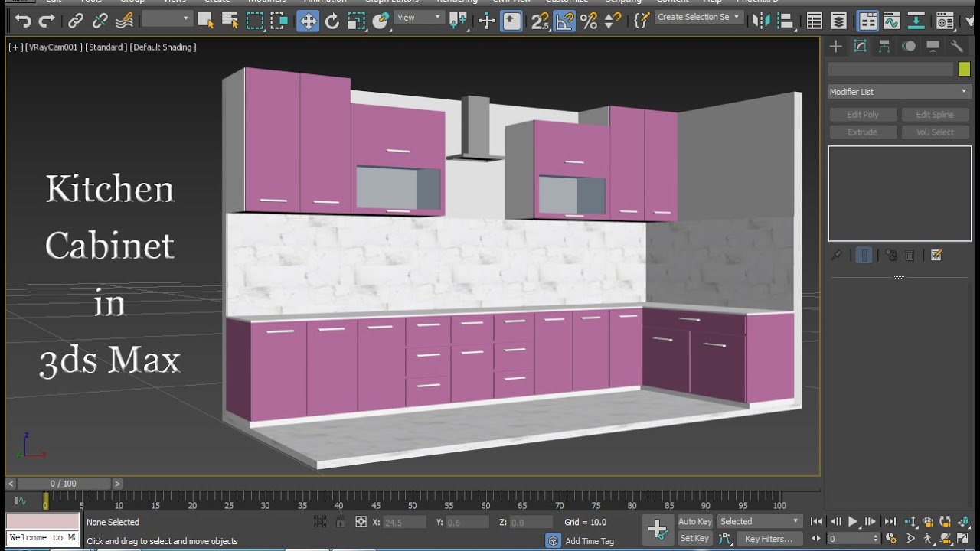Click the Extrude modifier button
Image resolution: width=980 pixels, height=551 pixels.
point(863,132)
